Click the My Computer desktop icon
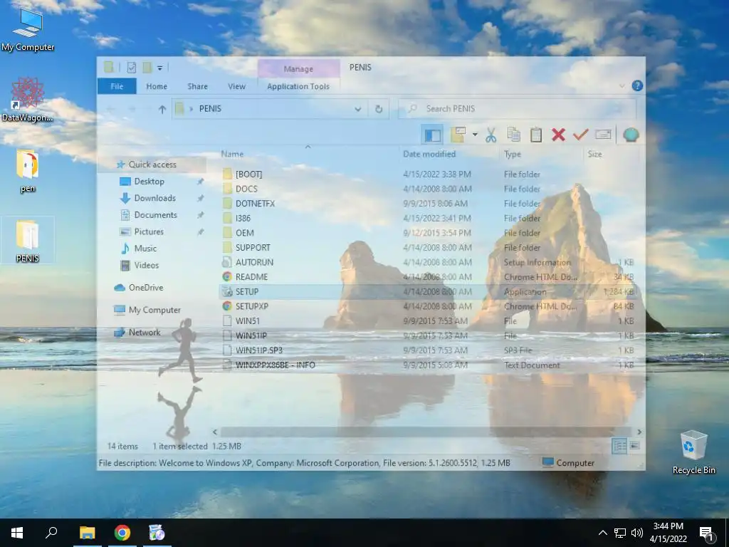 pyautogui.click(x=28, y=28)
